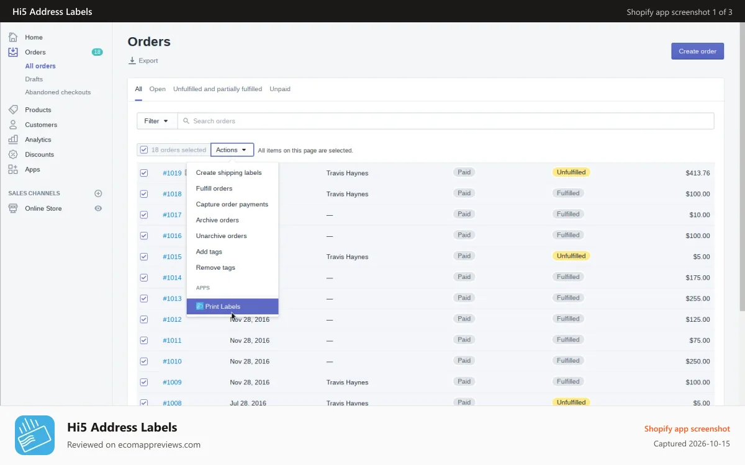
Task: Open order #1018 link
Action: point(172,194)
